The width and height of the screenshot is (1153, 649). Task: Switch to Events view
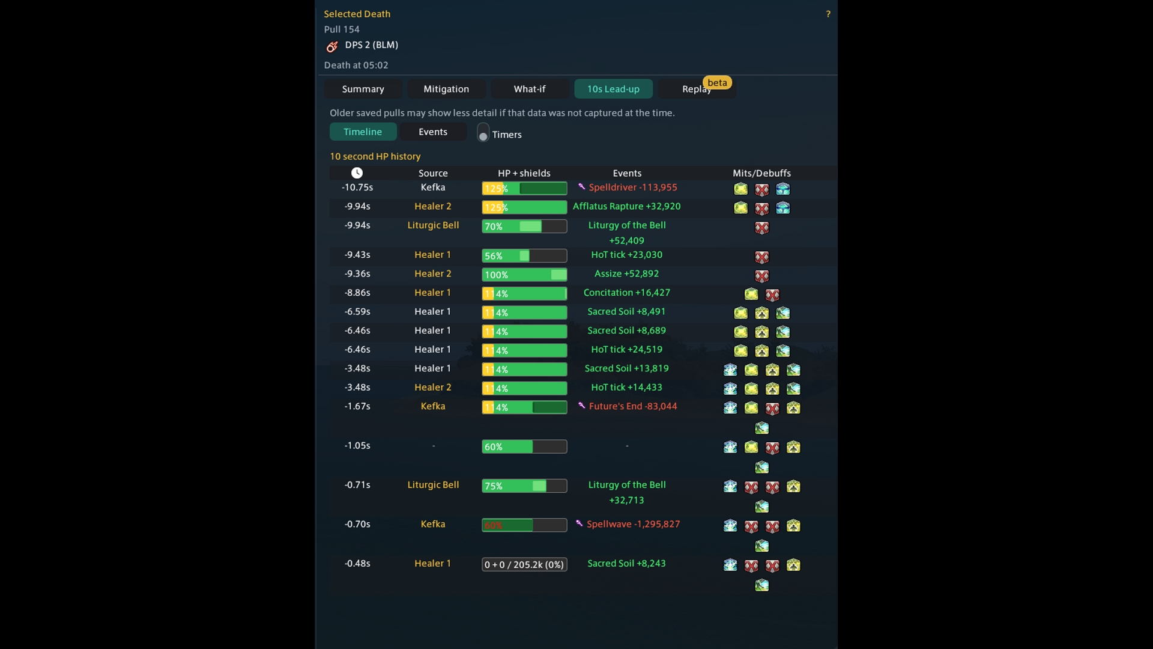(433, 132)
